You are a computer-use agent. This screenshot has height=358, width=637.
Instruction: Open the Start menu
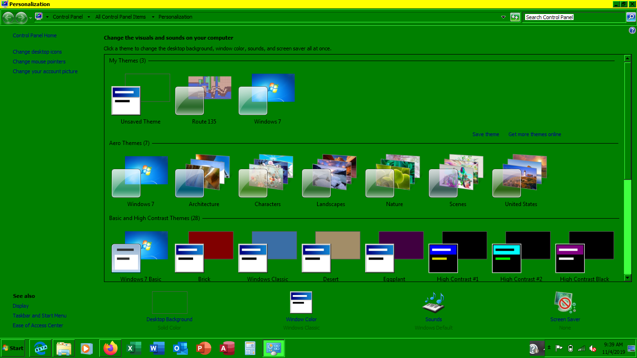(x=13, y=348)
